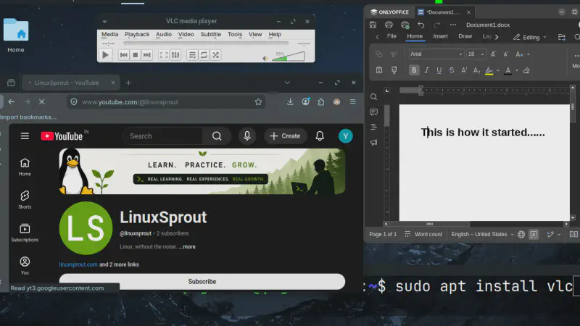The image size is (580, 326).
Task: Open the Editing mode dropdown
Action: pos(530,37)
